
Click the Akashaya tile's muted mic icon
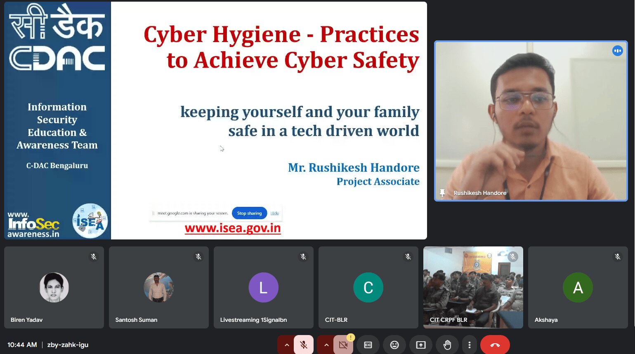617,257
